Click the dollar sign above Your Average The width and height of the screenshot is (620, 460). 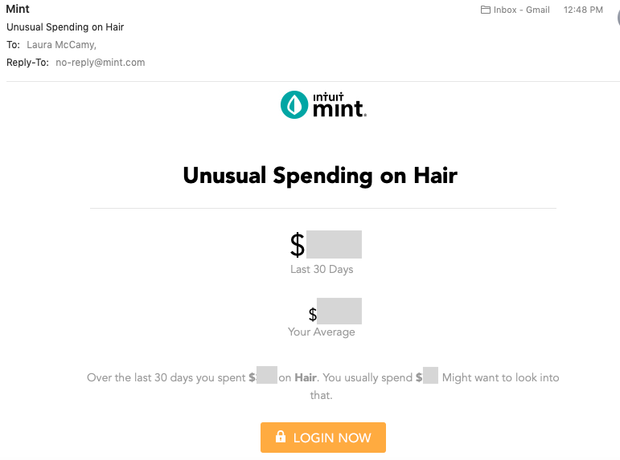313,314
